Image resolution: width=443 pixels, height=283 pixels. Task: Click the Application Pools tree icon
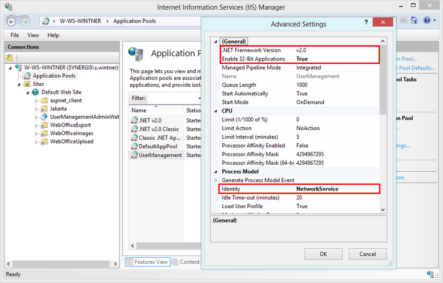[x=27, y=76]
